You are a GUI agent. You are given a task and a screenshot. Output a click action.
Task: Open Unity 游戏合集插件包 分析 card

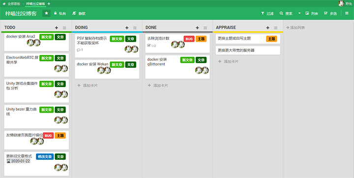36,91
